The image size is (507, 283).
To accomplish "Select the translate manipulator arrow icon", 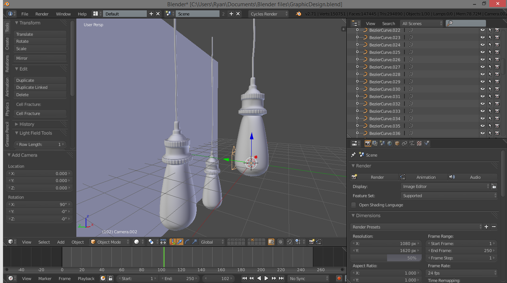I will click(180, 242).
